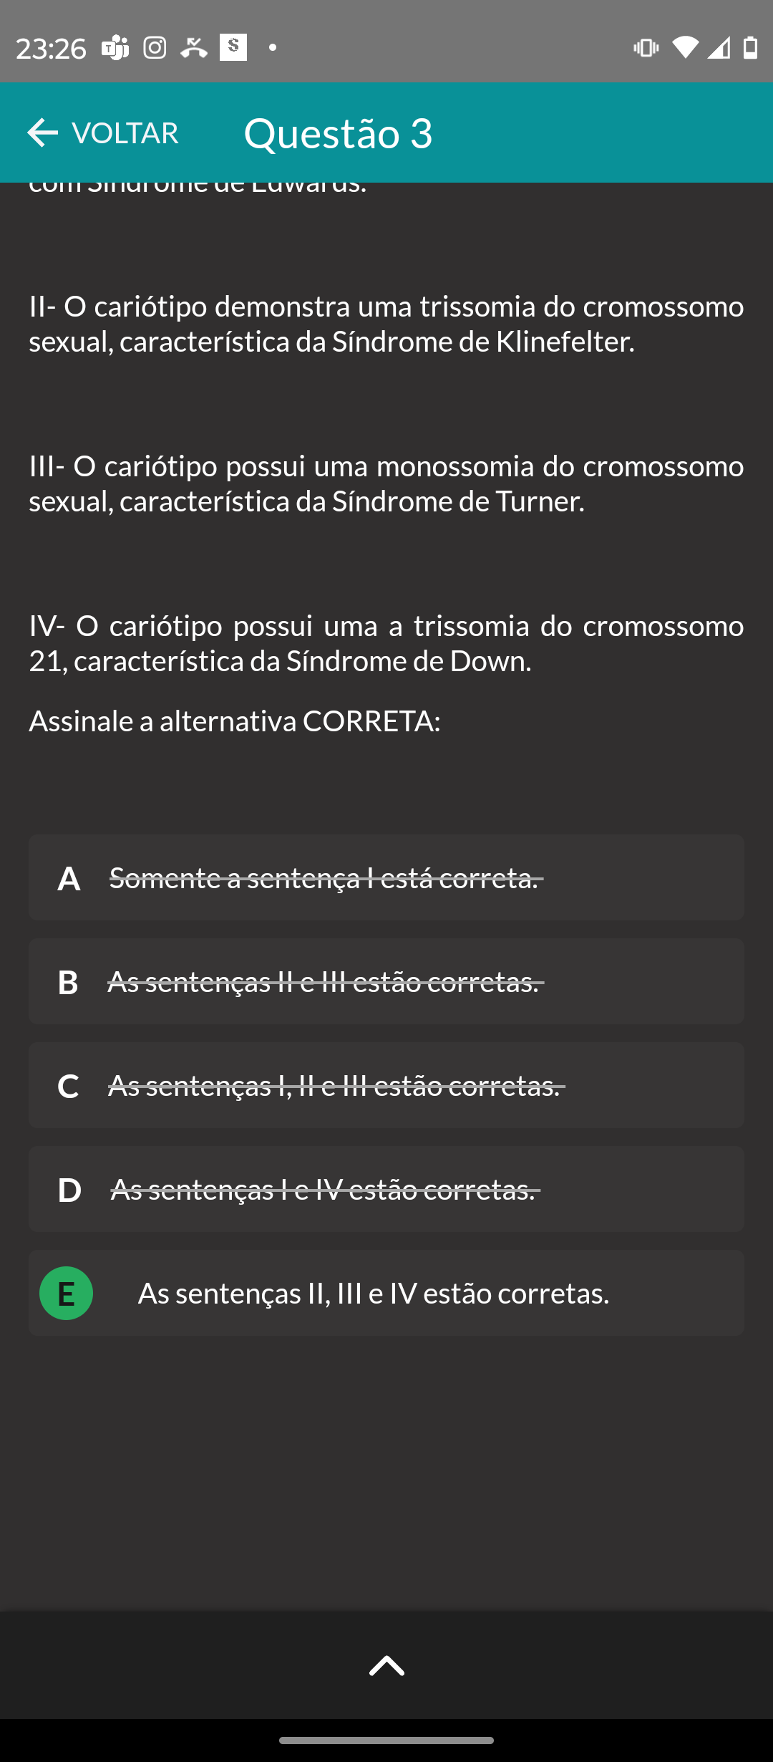
Task: Tap the back arrow icon
Action: coord(42,133)
